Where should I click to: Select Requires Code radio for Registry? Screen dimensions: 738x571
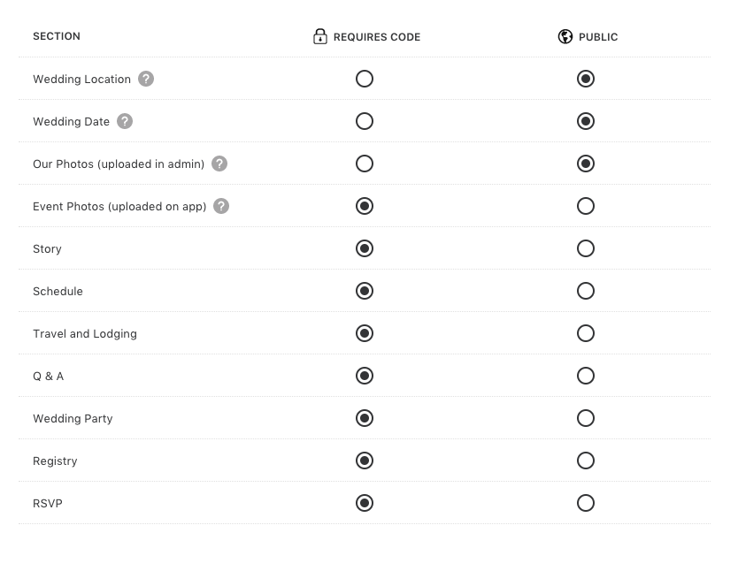365,461
